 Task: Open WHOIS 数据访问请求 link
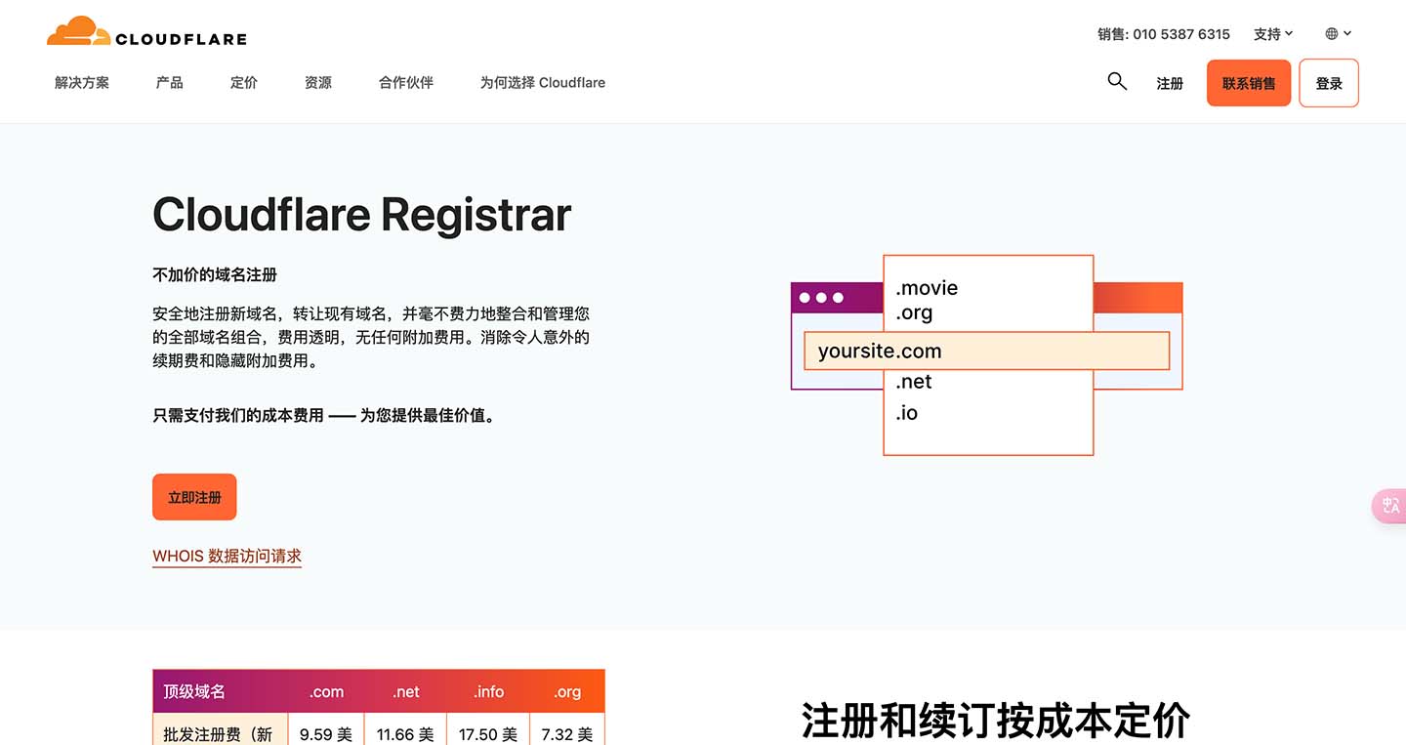point(227,557)
